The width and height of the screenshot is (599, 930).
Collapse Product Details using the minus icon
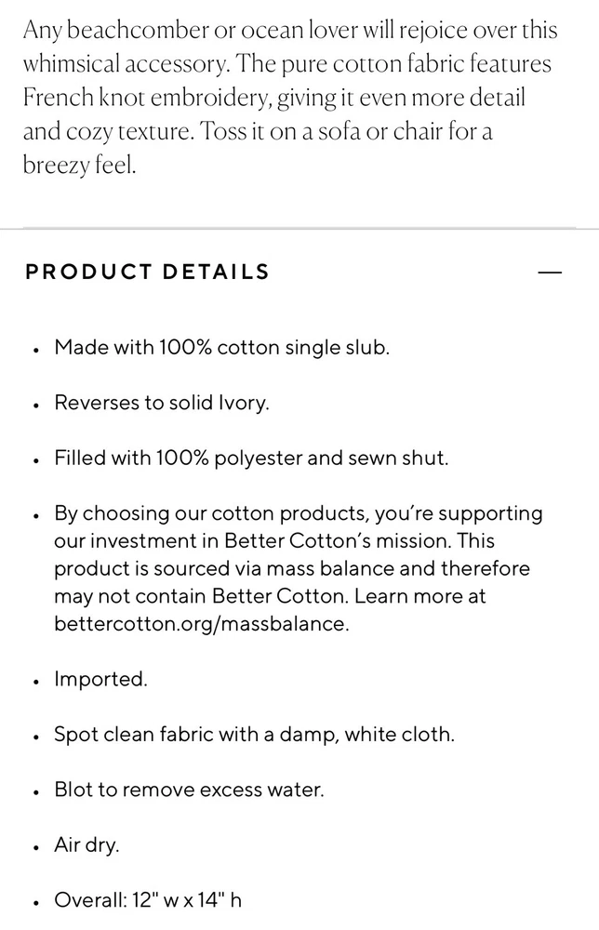(x=551, y=272)
